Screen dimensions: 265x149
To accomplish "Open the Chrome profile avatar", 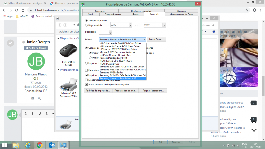I will [x=254, y=10].
